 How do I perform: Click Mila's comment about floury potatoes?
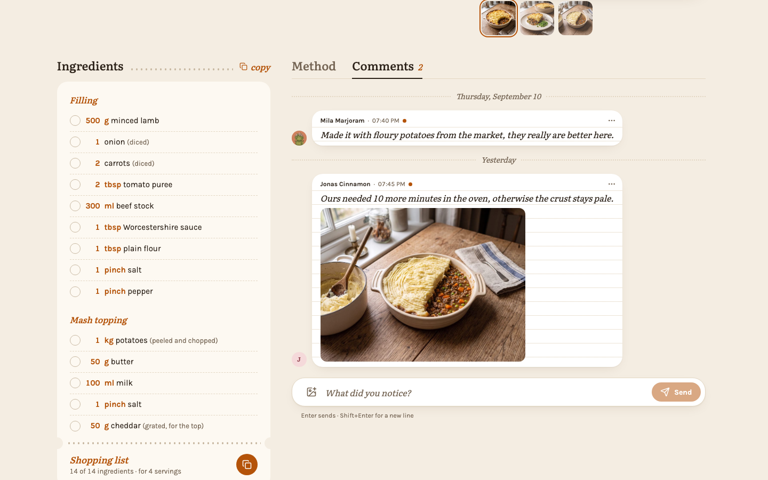(467, 135)
